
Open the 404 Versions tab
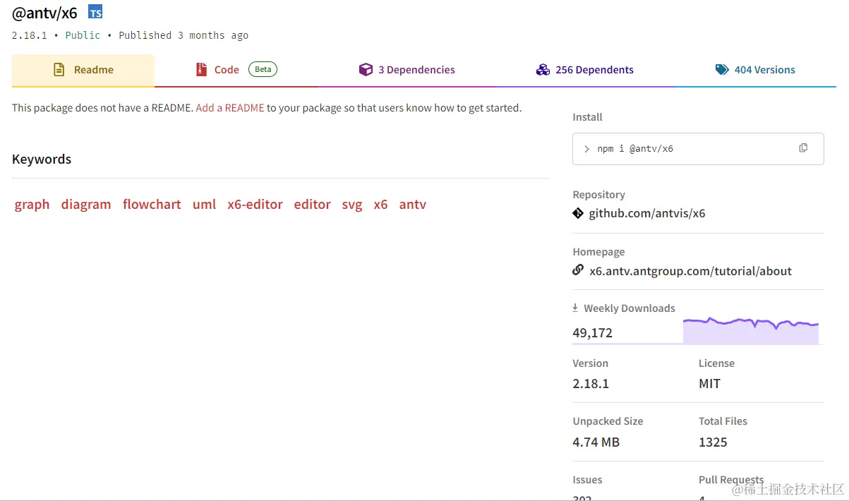tap(755, 71)
